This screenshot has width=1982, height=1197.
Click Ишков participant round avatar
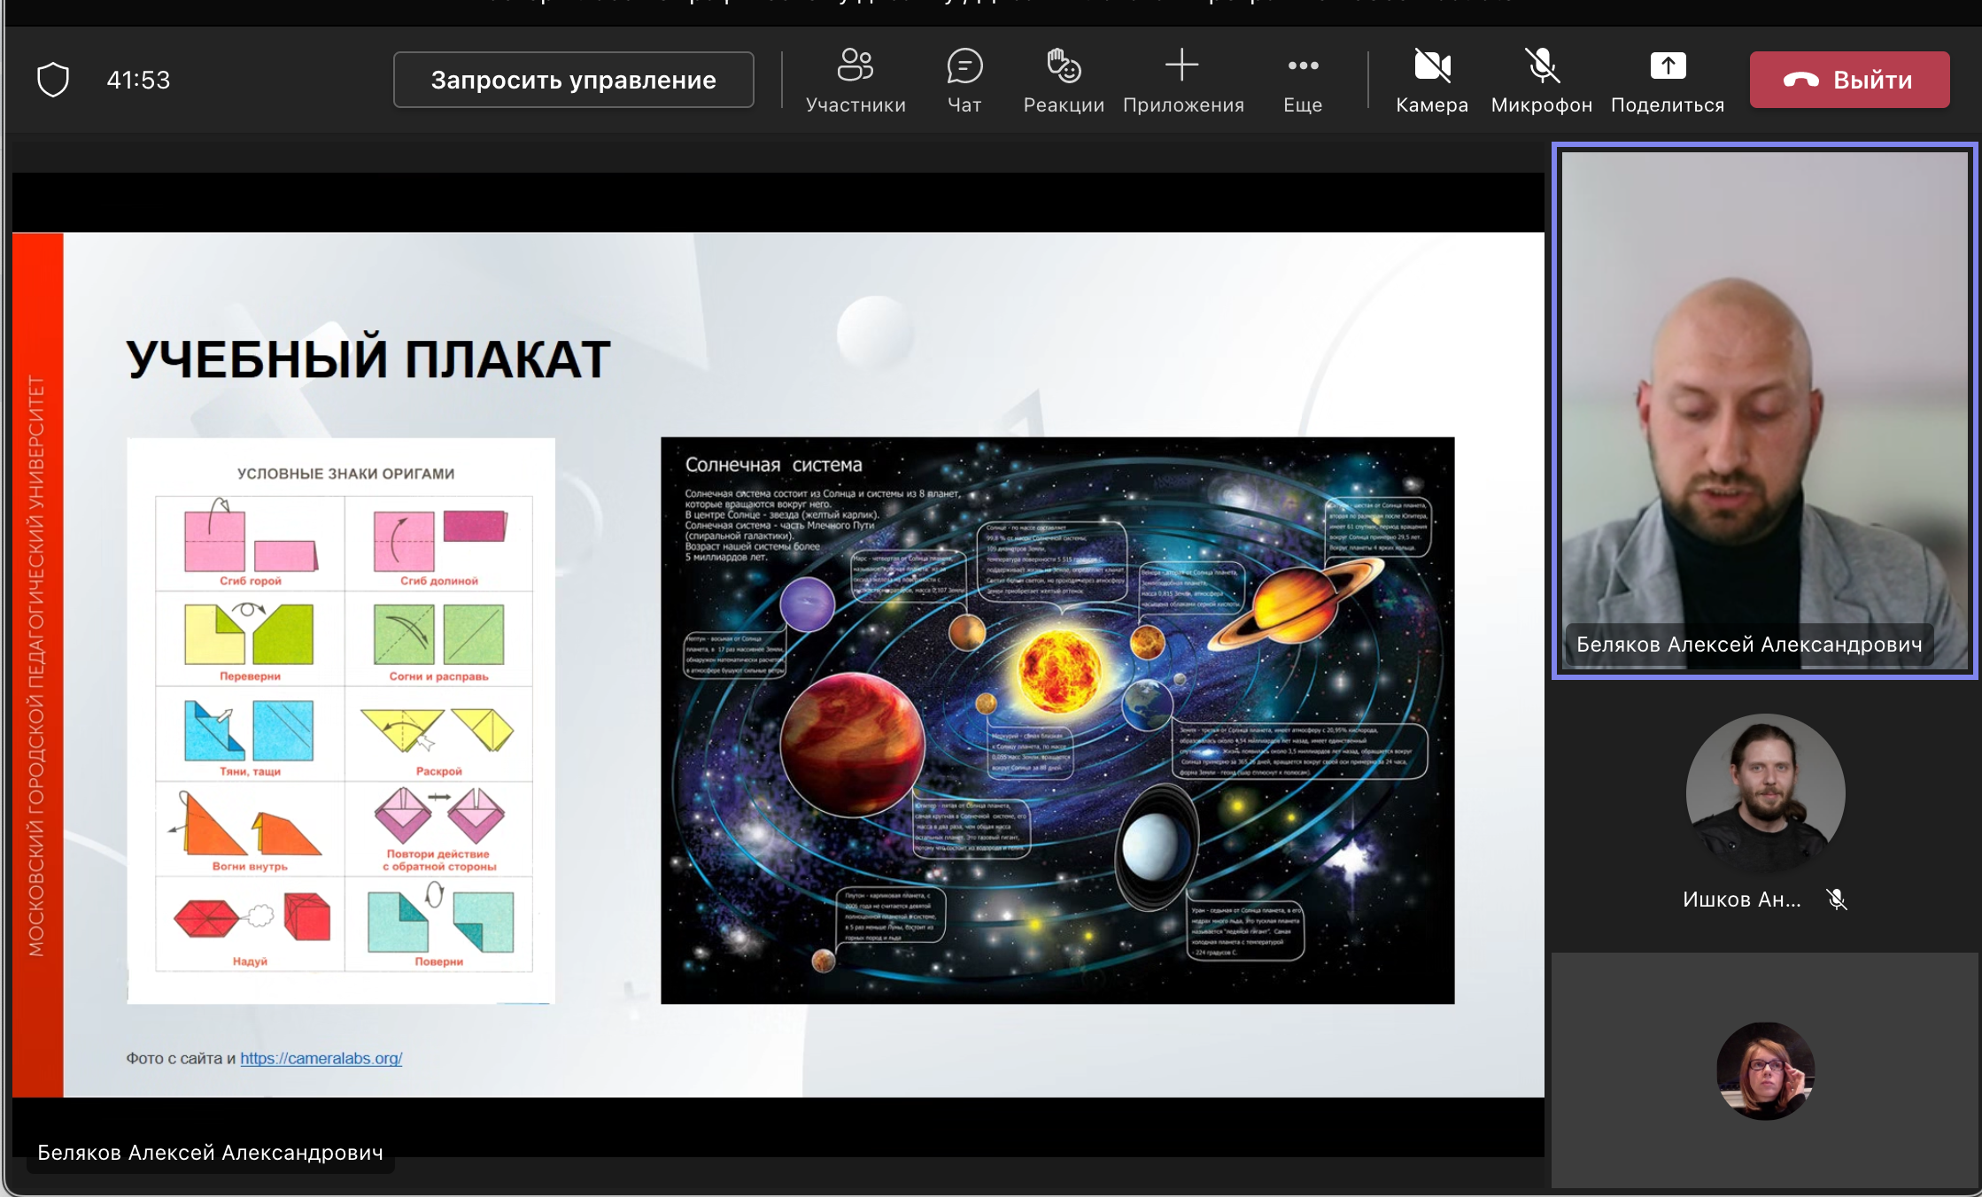tap(1765, 793)
